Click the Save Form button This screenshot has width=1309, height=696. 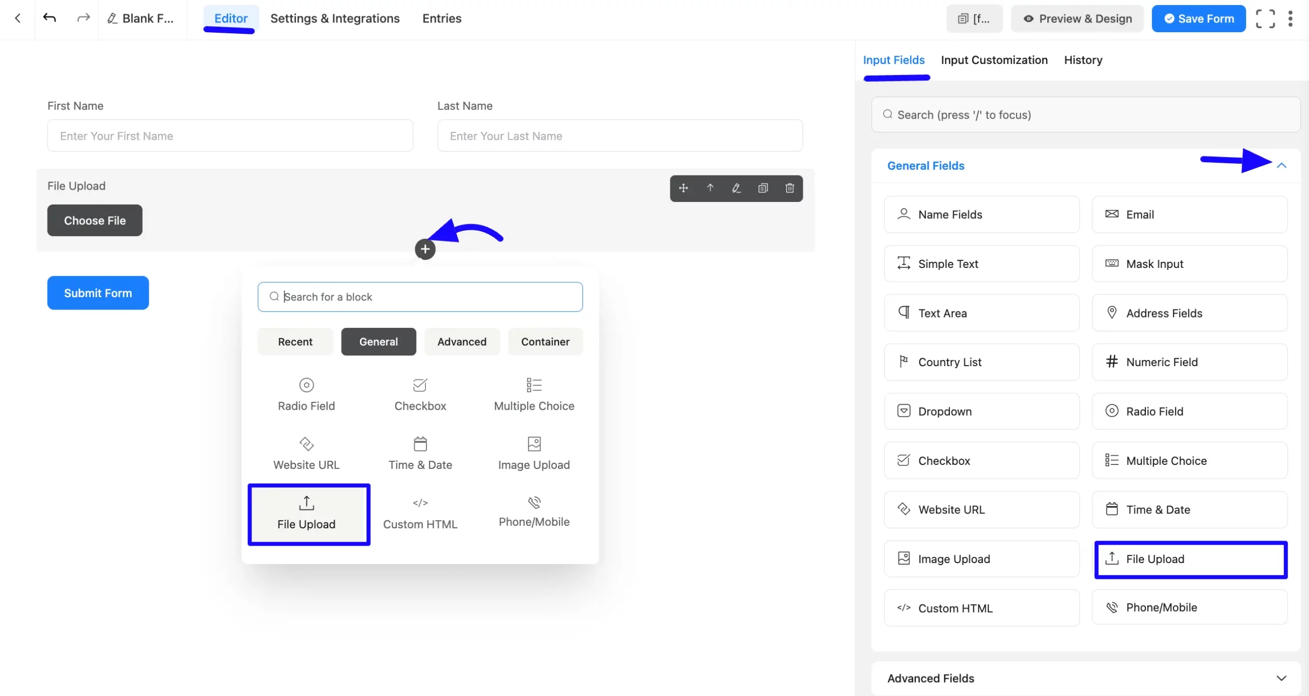click(x=1198, y=19)
